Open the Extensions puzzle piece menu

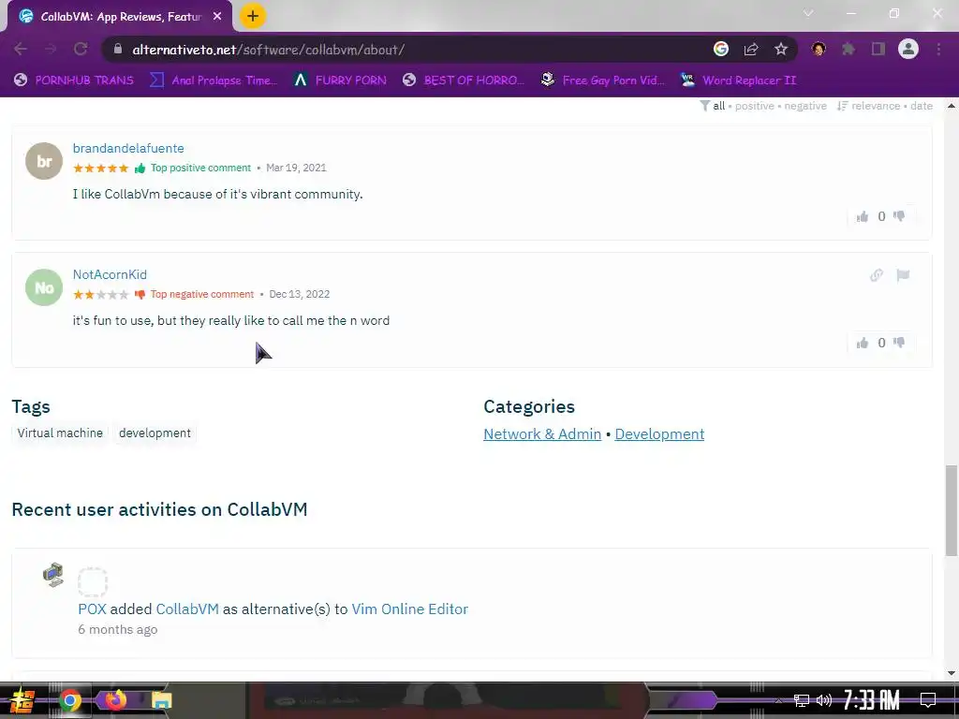coord(848,49)
